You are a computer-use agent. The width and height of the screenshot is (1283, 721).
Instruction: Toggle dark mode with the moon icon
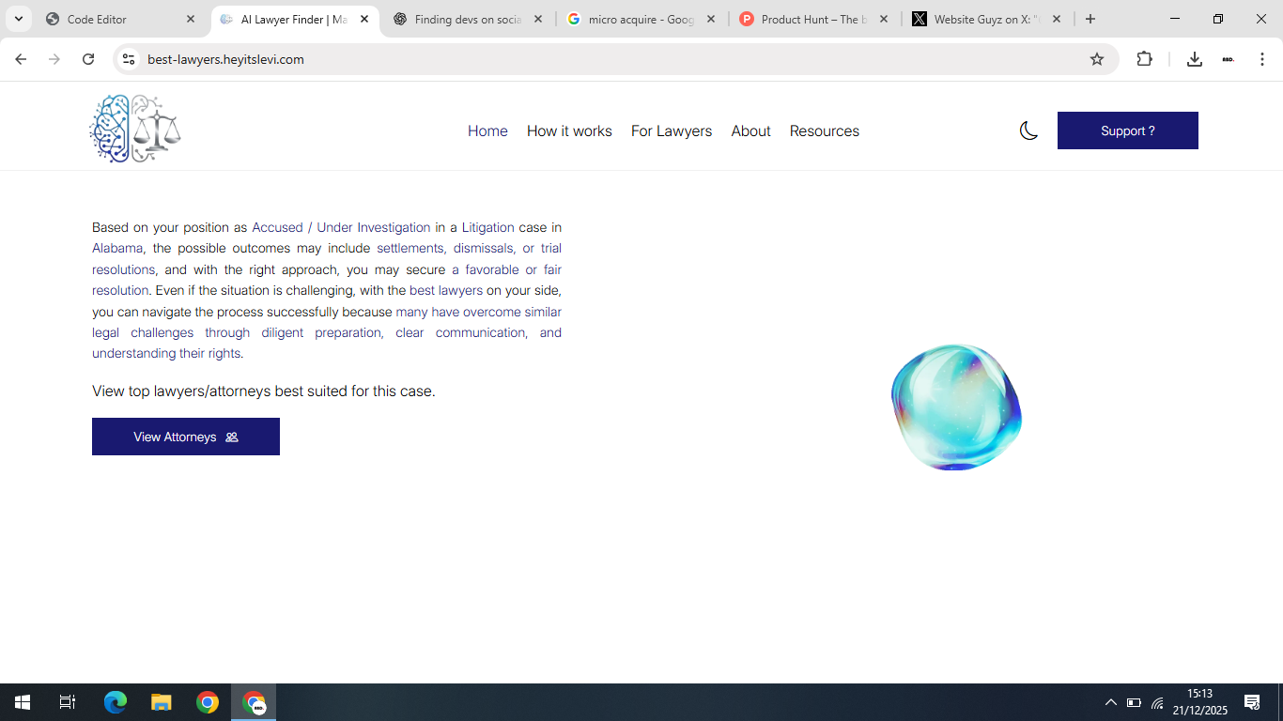pos(1028,130)
